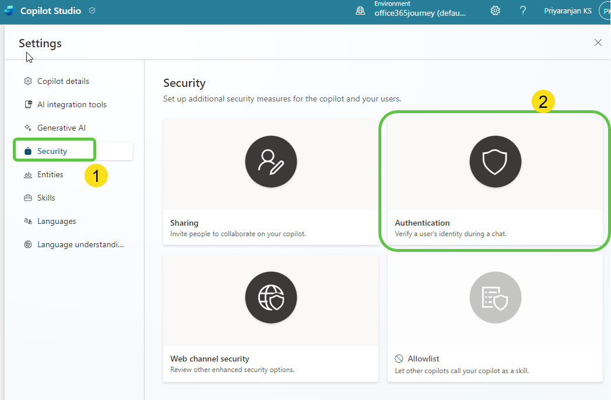Click the Security lock icon in the sidebar
Image resolution: width=611 pixels, height=400 pixels.
27,150
